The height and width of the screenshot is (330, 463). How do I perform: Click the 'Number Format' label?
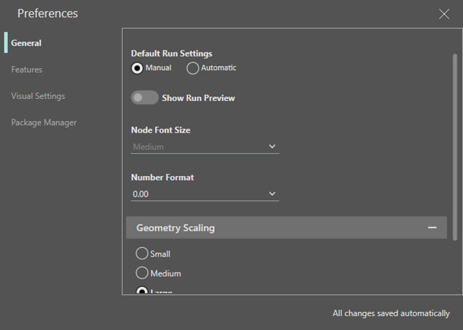click(162, 177)
